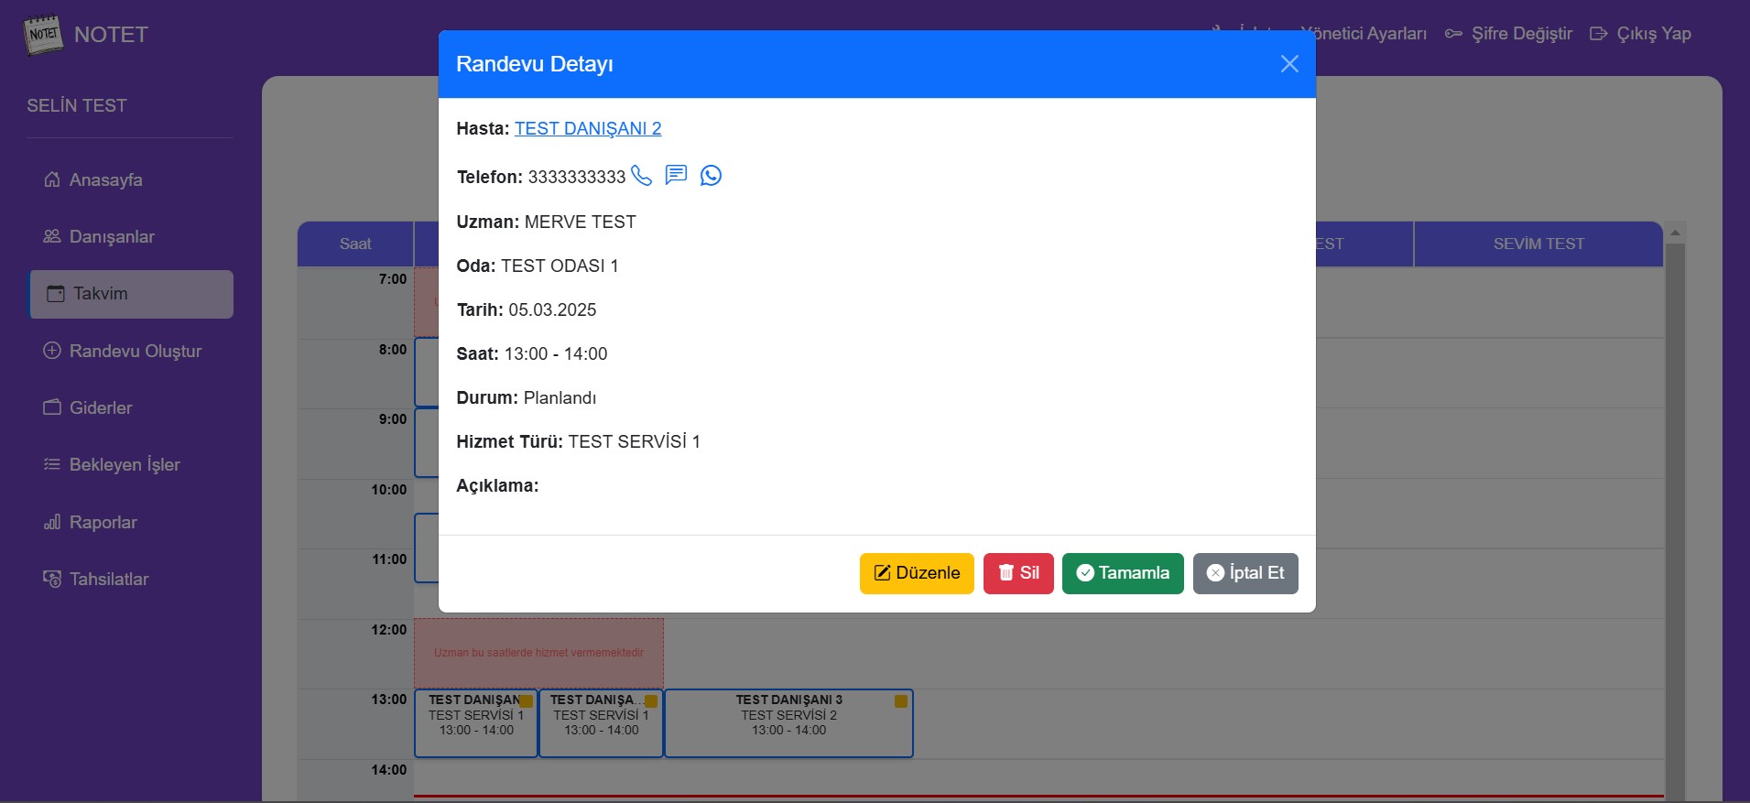Viewport: 1750px width, 803px height.
Task: Click Şifre Değiştir in top bar
Action: click(x=1509, y=34)
